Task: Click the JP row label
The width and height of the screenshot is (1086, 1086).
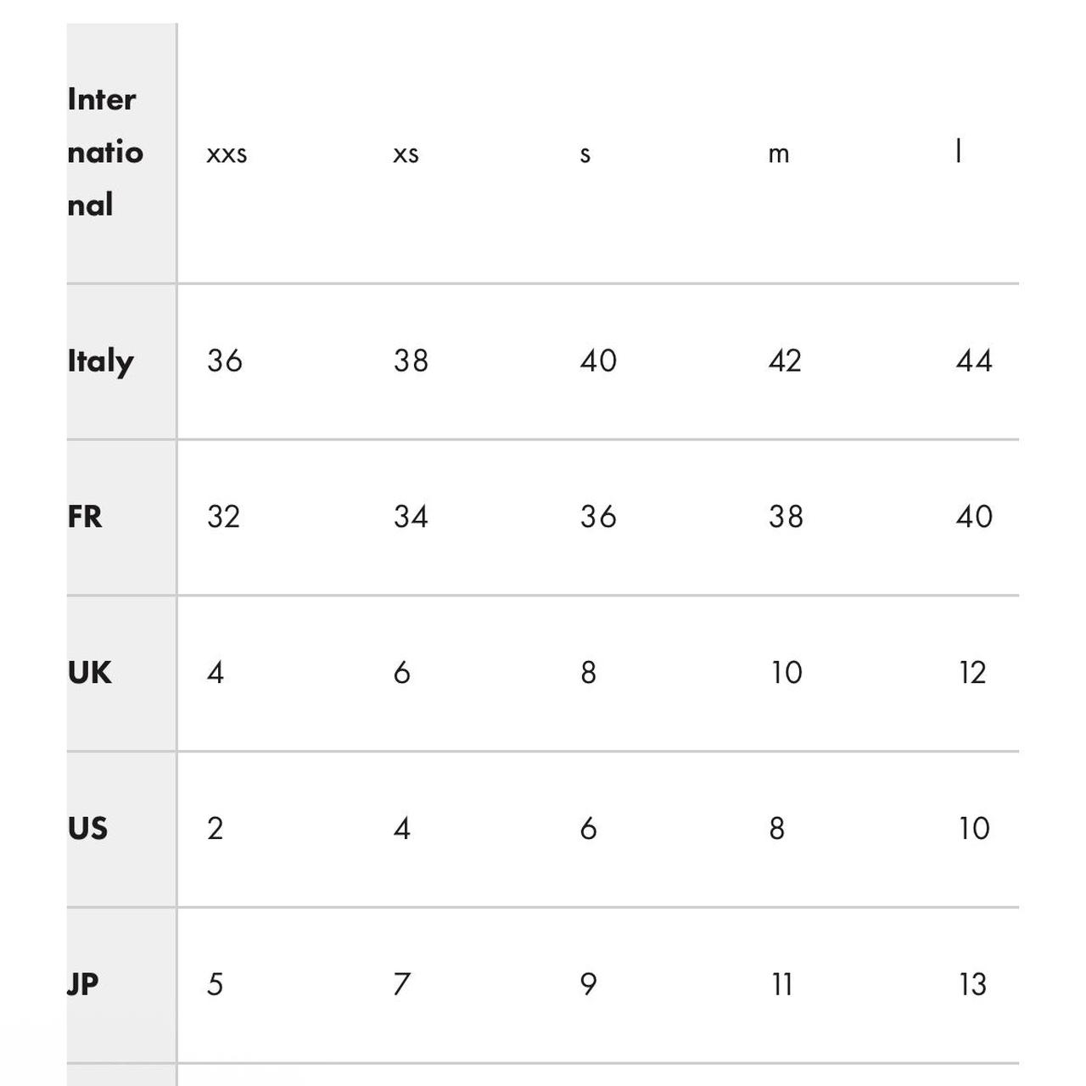Action: point(83,984)
